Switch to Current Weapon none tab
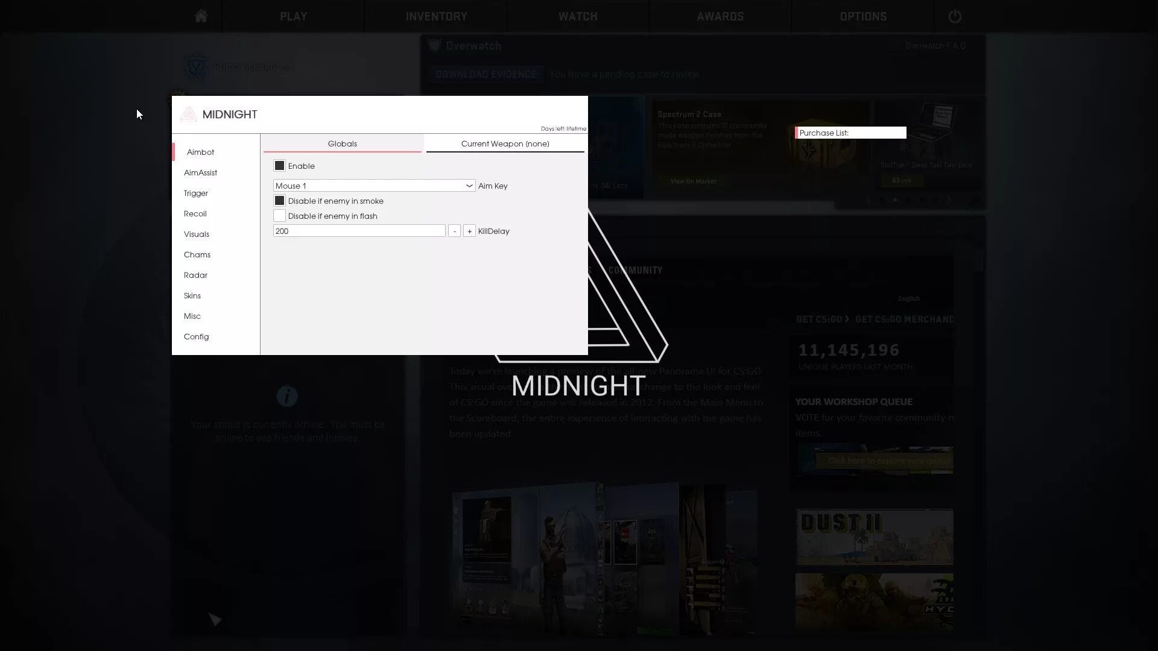Image resolution: width=1158 pixels, height=651 pixels. tap(505, 144)
